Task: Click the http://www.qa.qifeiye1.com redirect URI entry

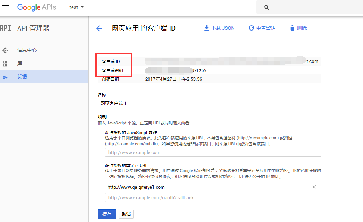Action: (136, 187)
